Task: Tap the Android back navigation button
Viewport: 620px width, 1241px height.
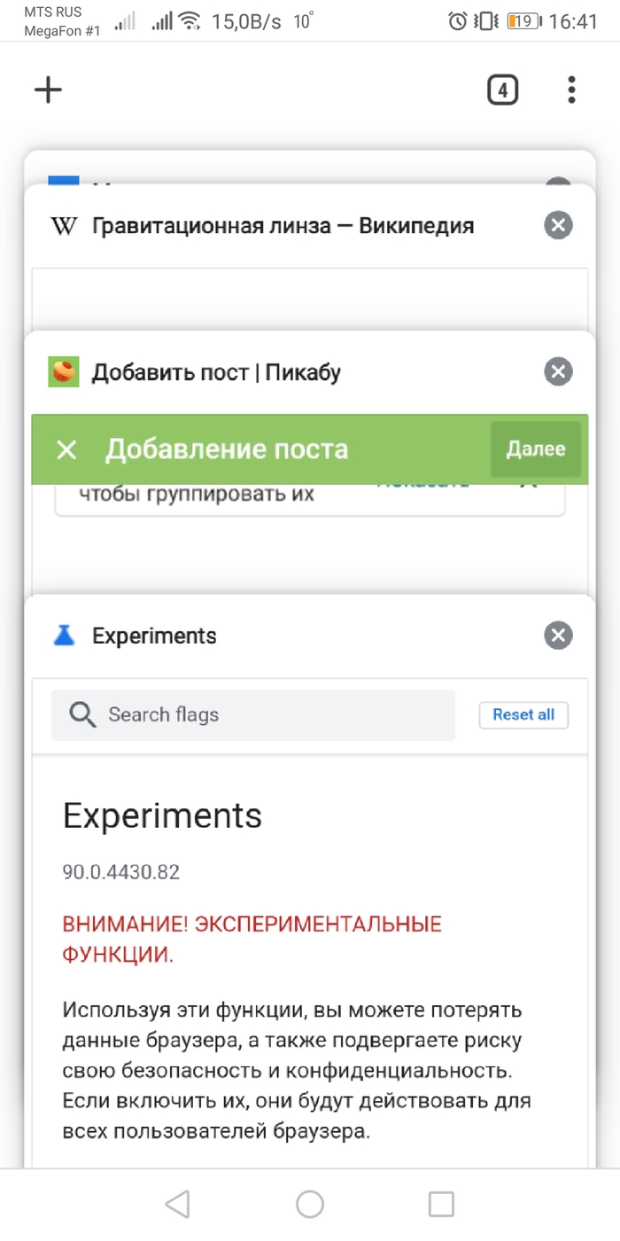Action: coord(177,1204)
